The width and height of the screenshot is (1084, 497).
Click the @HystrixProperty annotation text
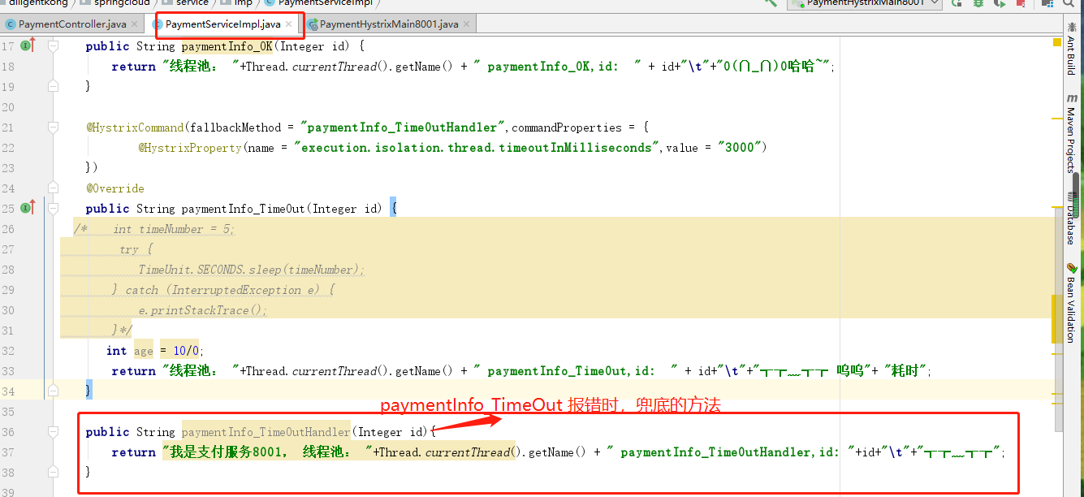[190, 148]
